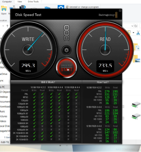Image resolution: width=141 pixels, height=152 pixels.
Task: Click the pictures folder icon on right
Action: coord(137,59)
